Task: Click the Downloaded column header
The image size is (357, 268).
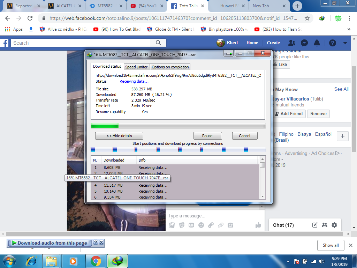Action: click(x=119, y=160)
